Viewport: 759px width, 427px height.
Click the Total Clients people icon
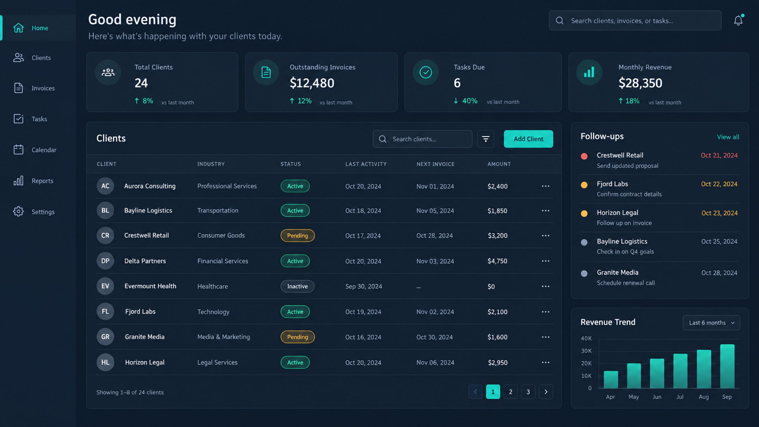tap(108, 72)
